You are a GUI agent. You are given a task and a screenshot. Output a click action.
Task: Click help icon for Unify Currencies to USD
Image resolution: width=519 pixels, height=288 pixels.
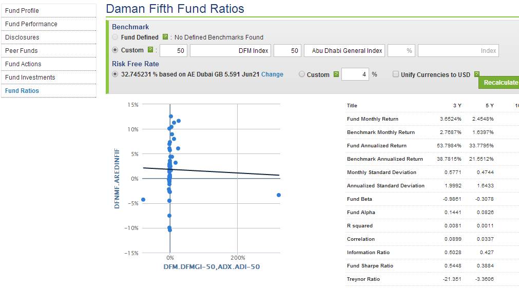477,74
